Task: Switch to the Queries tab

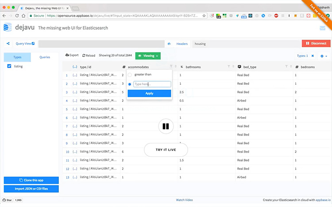Action: [45, 57]
